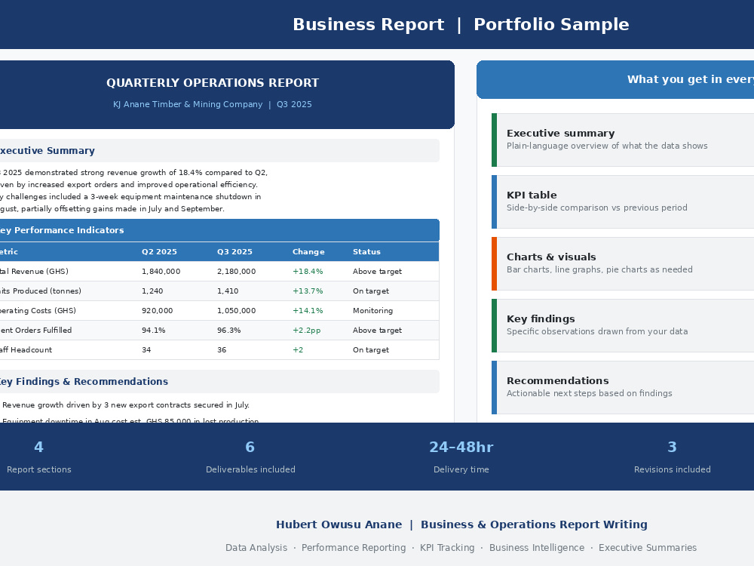
Task: Click the 6 Deliverables included stat
Action: point(250,457)
